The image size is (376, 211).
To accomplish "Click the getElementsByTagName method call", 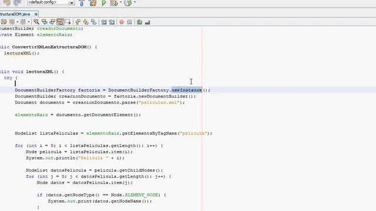I will pyautogui.click(x=149, y=133).
